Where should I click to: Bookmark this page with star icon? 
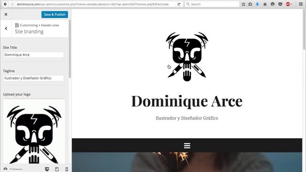(243, 4)
